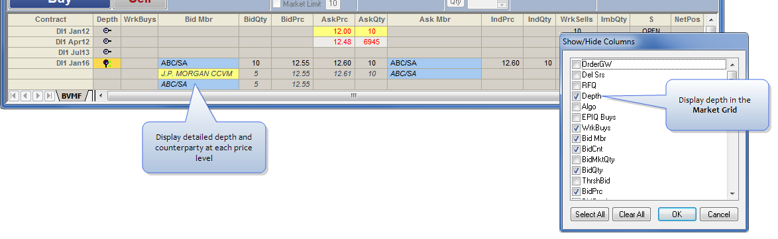Click the Sell button

(139, 4)
